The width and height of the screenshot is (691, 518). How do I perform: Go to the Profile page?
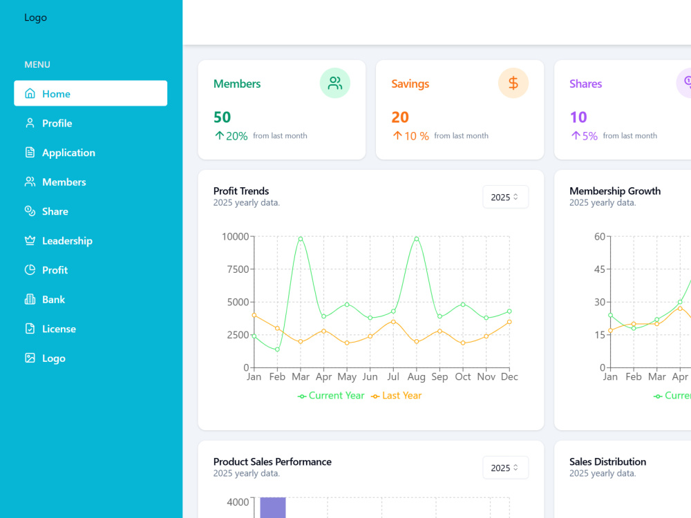pos(91,123)
